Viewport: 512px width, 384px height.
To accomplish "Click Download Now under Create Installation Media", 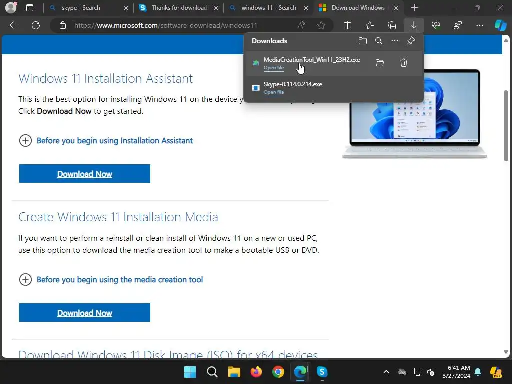I will (85, 313).
